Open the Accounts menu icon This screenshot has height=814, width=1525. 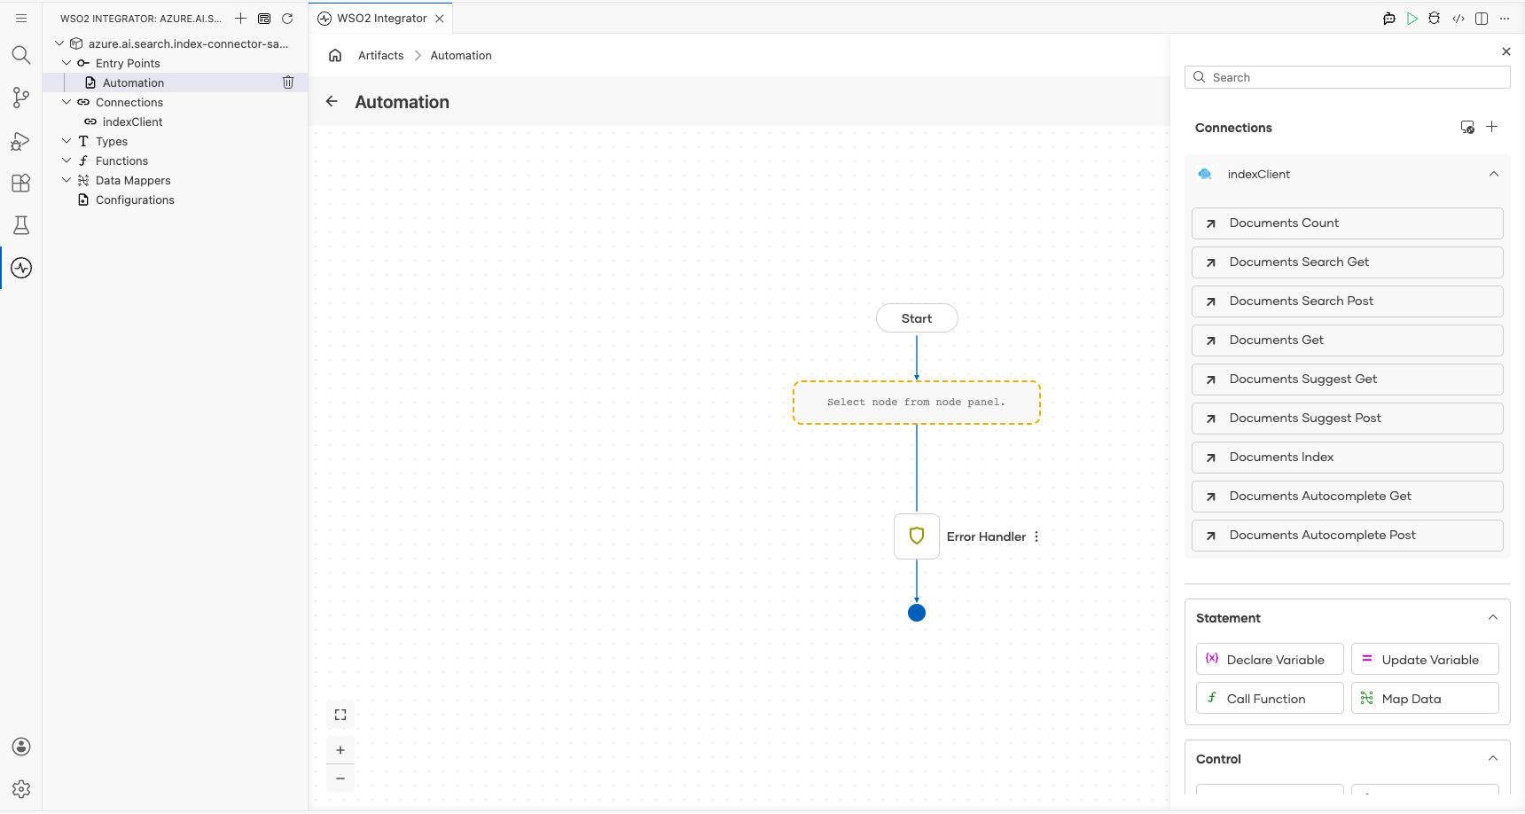click(x=21, y=747)
